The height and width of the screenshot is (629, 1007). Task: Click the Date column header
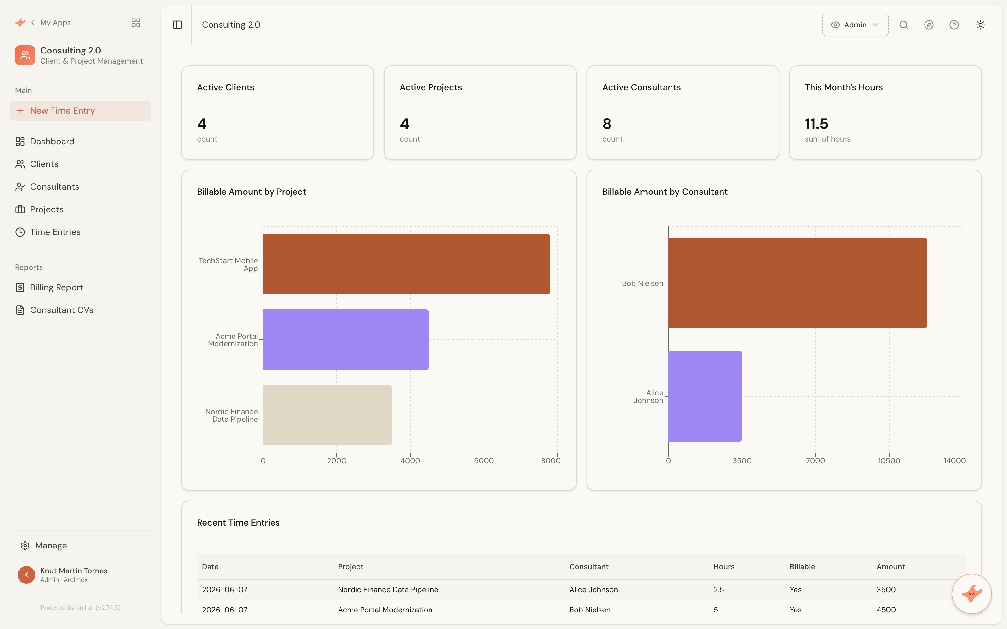210,567
